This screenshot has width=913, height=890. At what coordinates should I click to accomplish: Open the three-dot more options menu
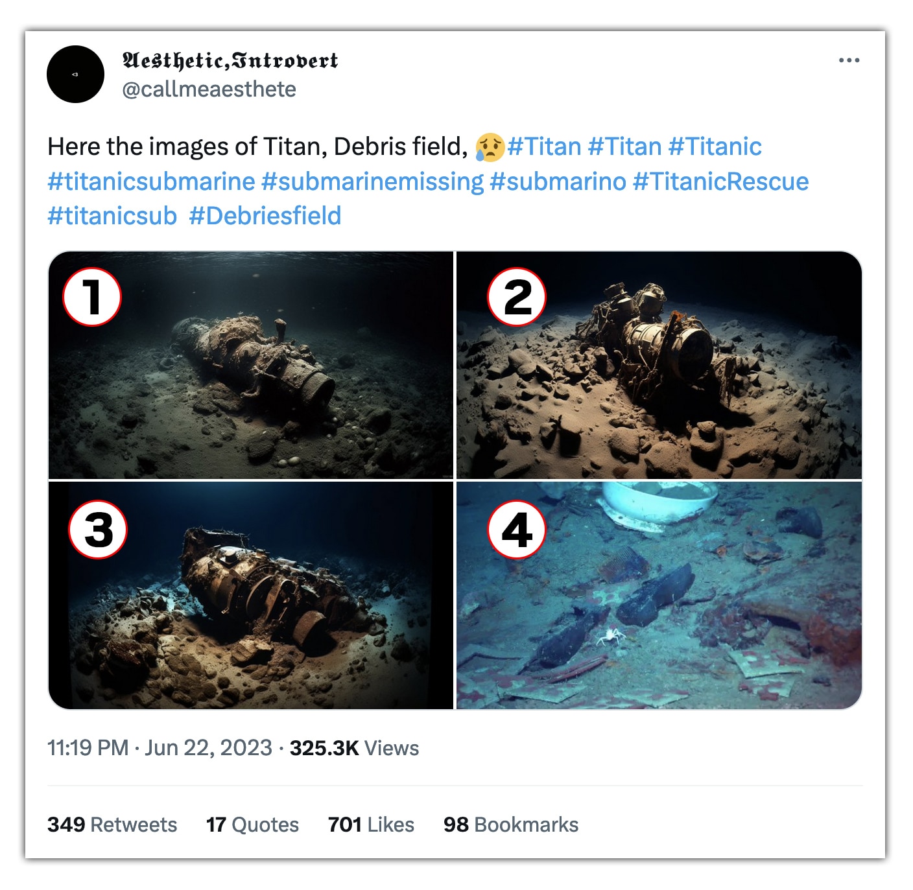848,60
